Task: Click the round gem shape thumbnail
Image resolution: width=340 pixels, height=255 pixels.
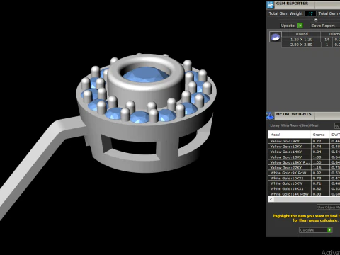Action: pos(276,37)
